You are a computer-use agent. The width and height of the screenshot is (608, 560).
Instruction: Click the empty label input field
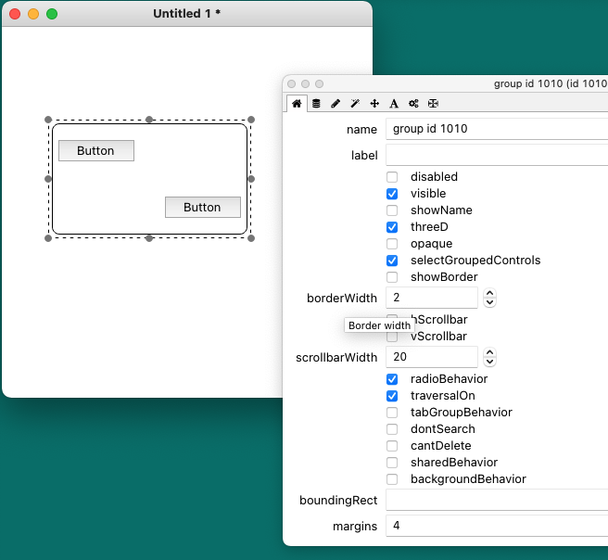496,155
